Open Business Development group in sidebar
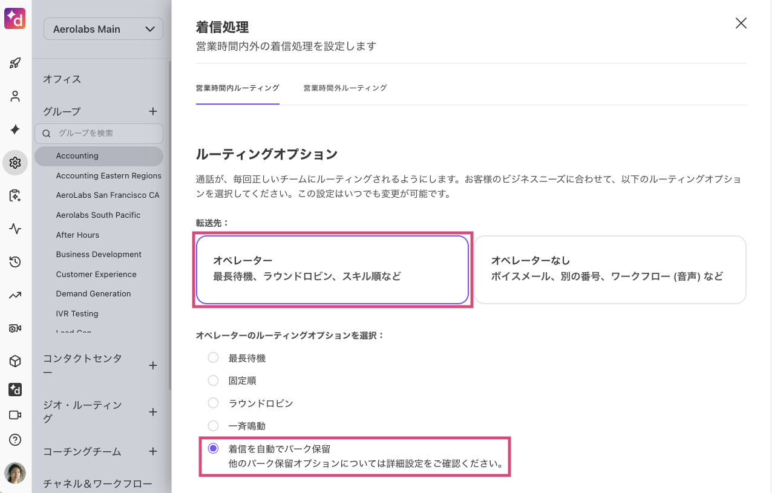The image size is (772, 493). (99, 255)
